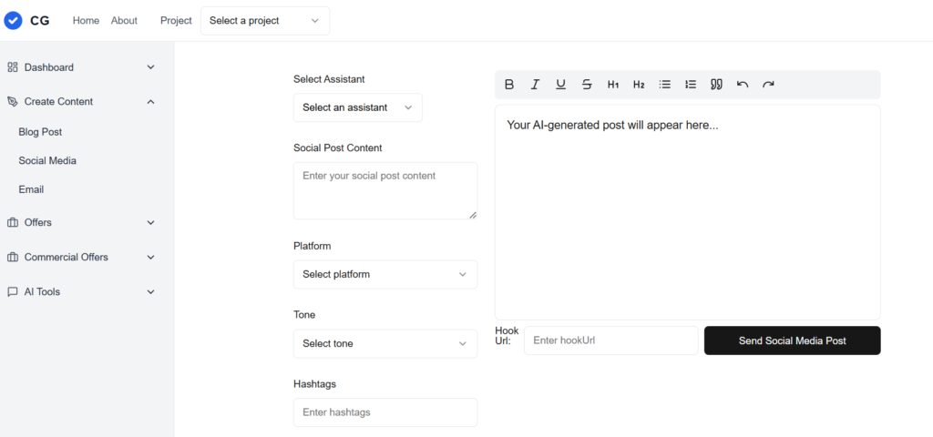
Task: Insert a bulleted list
Action: (x=664, y=85)
